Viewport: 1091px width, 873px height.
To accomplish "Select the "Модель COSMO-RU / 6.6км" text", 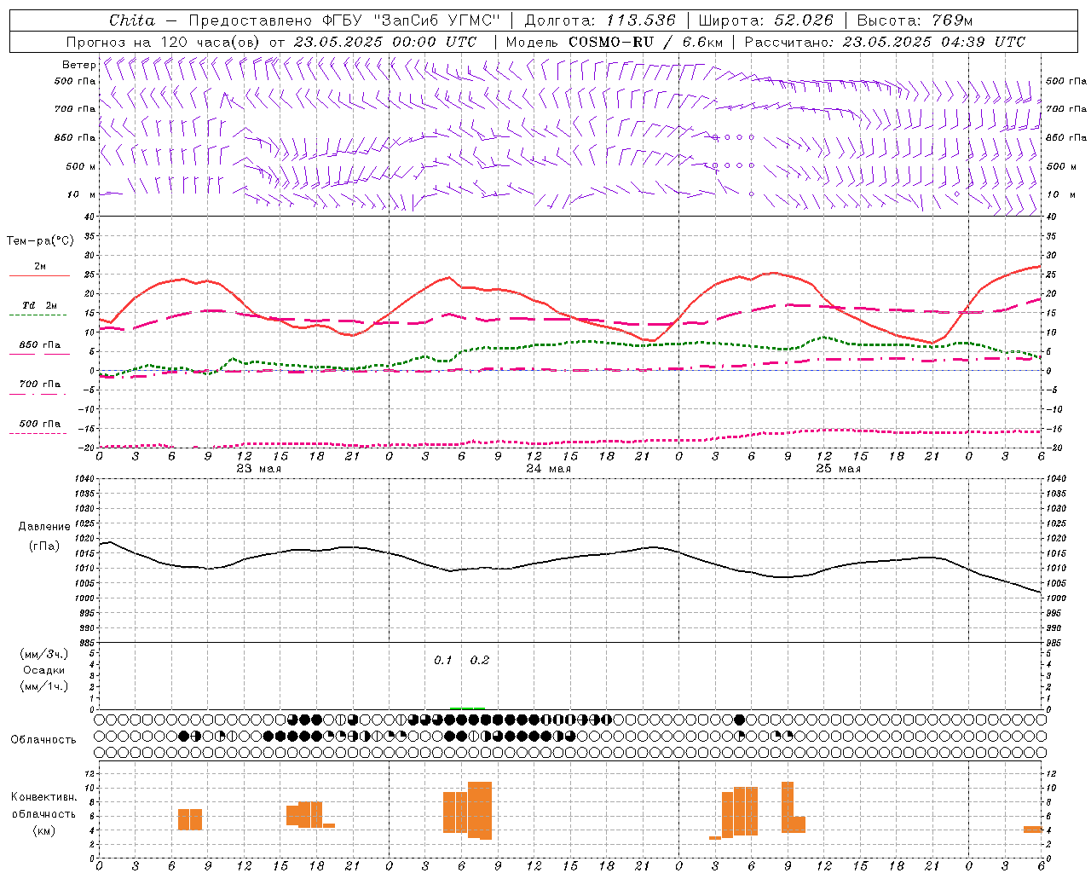I will pos(615,42).
